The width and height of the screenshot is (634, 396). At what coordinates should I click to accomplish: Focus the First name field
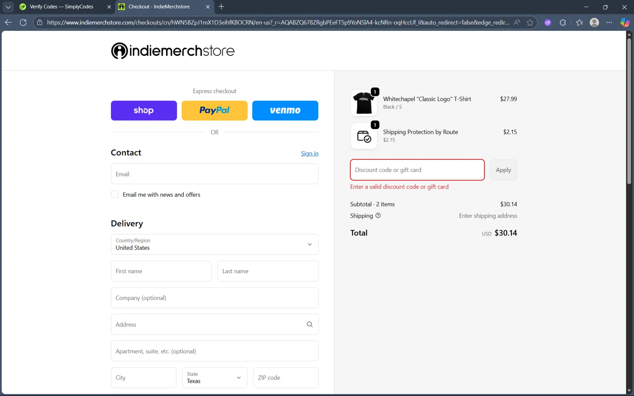161,271
